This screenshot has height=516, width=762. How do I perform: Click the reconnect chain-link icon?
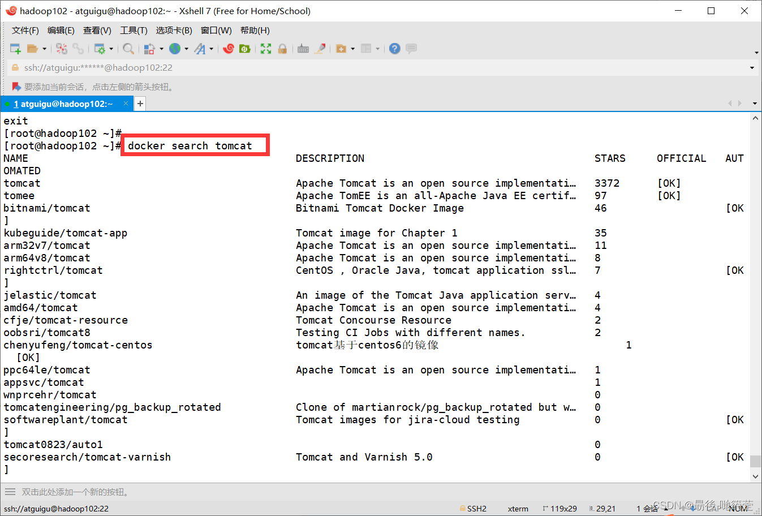tap(78, 49)
